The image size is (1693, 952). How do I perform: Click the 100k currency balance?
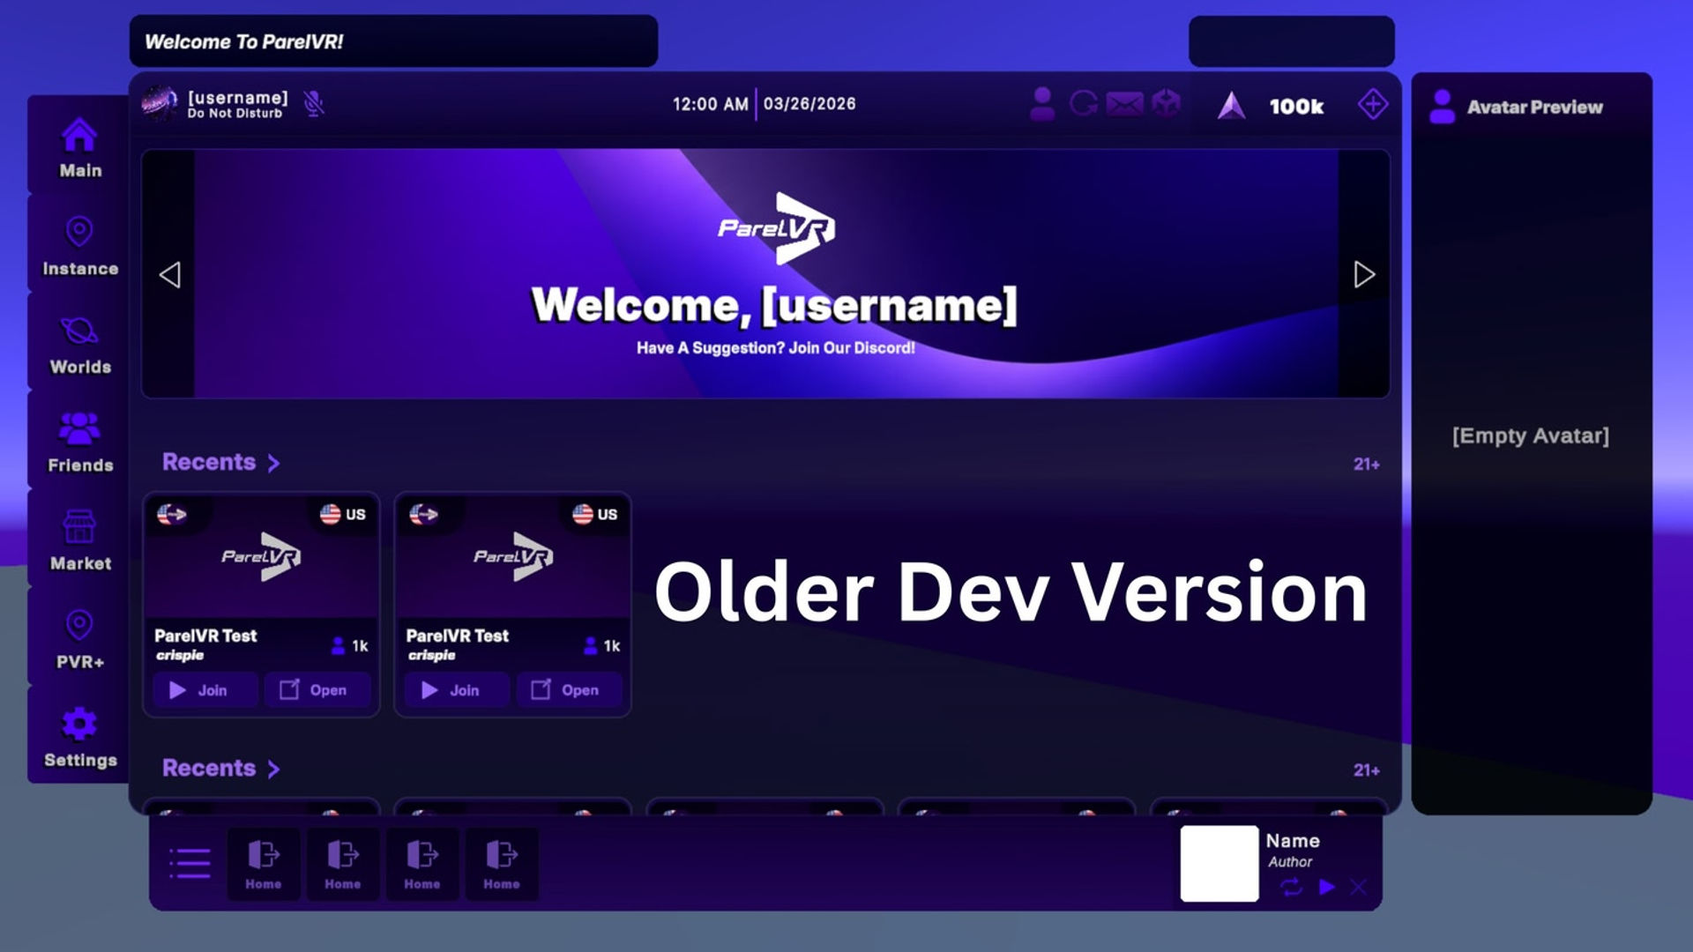click(1296, 107)
